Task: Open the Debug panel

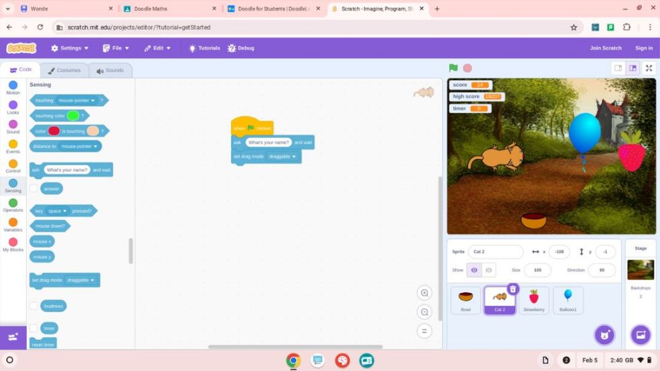Action: (x=241, y=48)
